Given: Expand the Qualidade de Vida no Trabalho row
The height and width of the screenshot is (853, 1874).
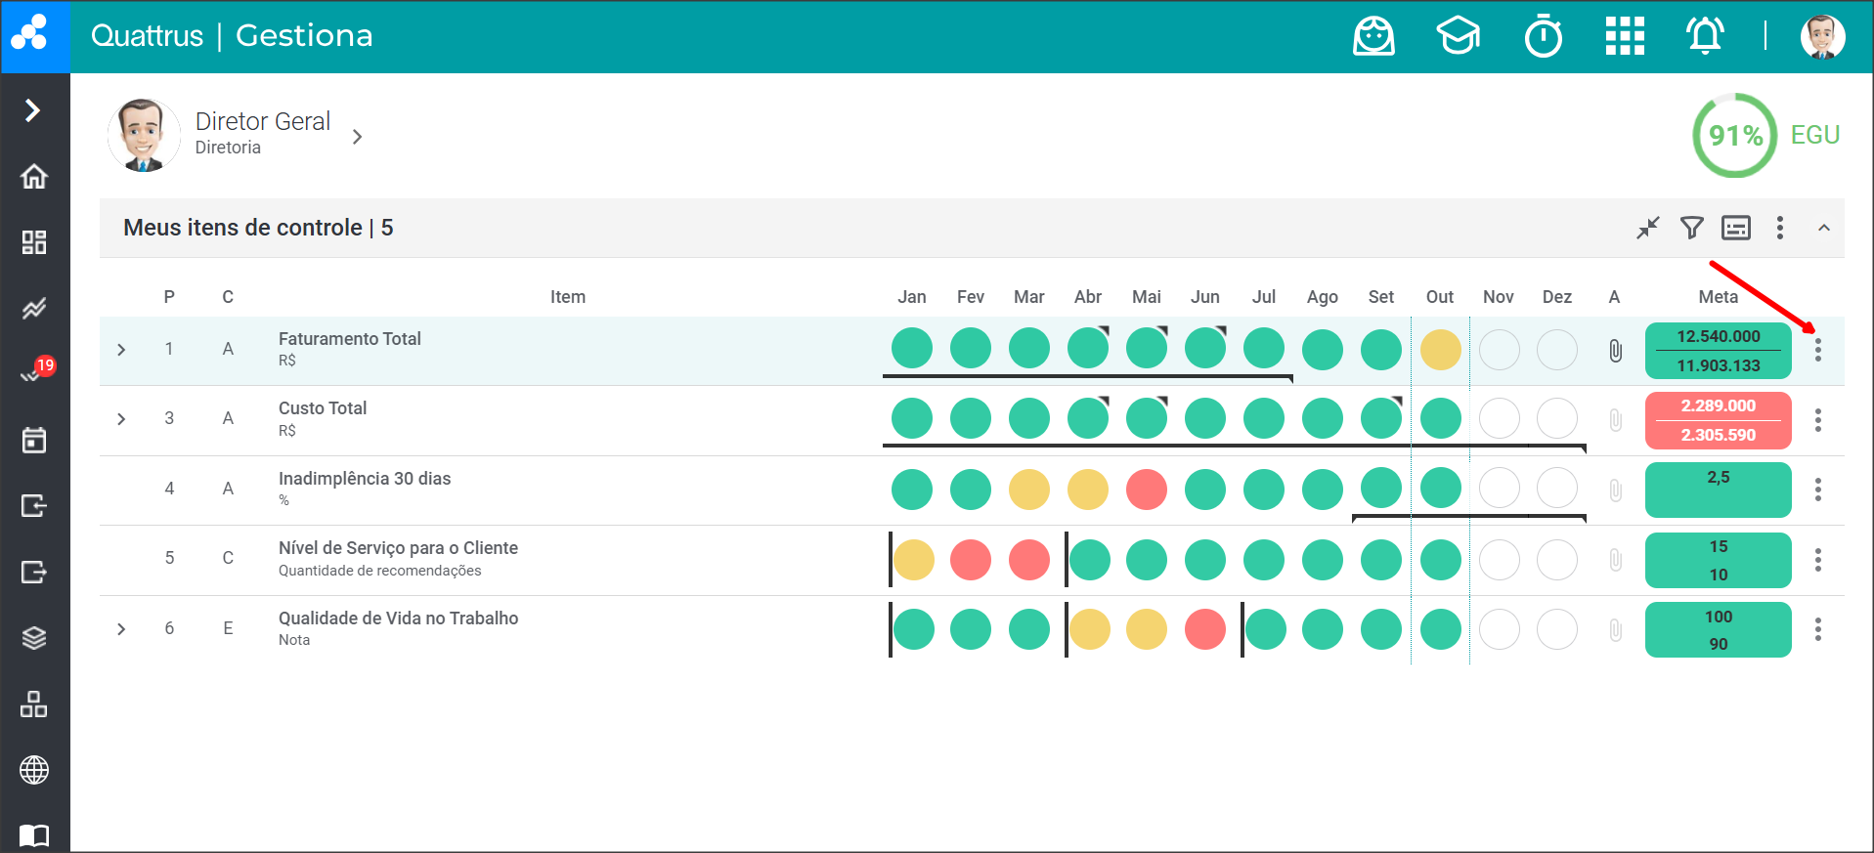Looking at the screenshot, I should 121,629.
